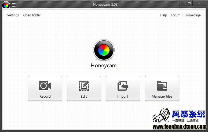Screen dimensions: 208x132
Task: Go to the Homepage link
Action: (193, 15)
